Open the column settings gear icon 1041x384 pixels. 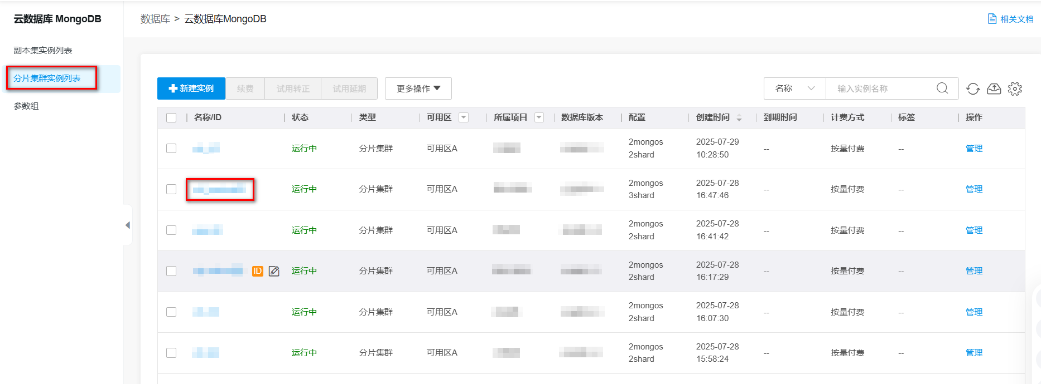point(1015,89)
